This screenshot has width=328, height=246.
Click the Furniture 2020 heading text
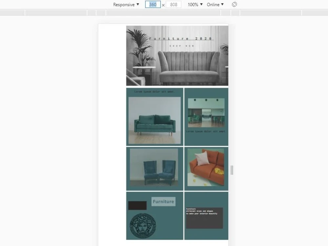tap(181, 38)
